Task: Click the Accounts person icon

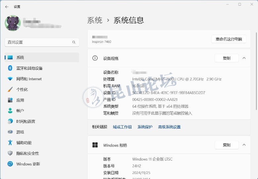Action: click(x=10, y=111)
